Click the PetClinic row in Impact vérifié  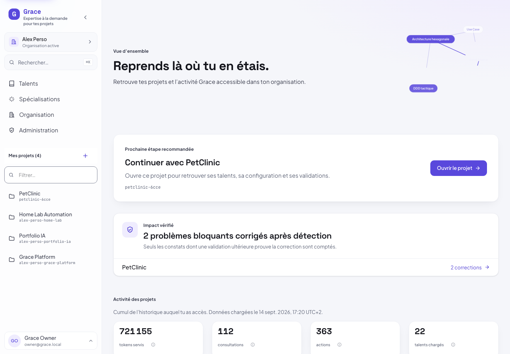coord(306,267)
